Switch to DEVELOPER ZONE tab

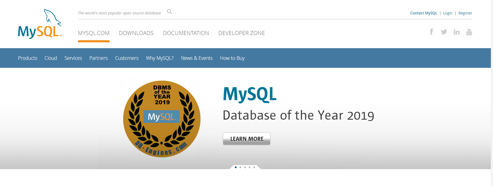[x=242, y=33]
